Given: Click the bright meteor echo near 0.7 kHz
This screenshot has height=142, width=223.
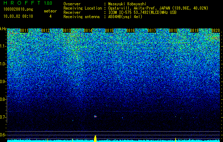Looking at the screenshot, I should [x=95, y=116].
